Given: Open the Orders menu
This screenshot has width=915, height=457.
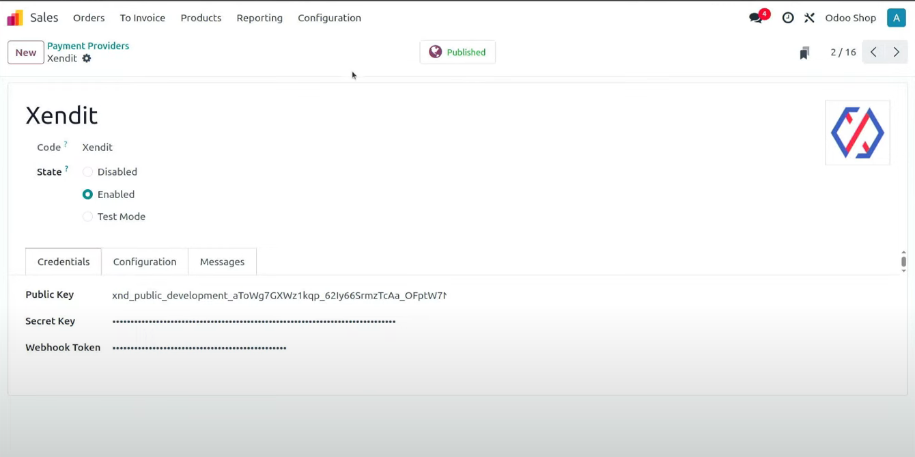Looking at the screenshot, I should click(x=89, y=18).
